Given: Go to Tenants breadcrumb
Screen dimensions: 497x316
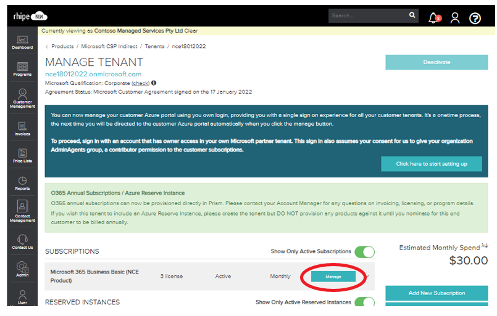Looking at the screenshot, I should 155,46.
